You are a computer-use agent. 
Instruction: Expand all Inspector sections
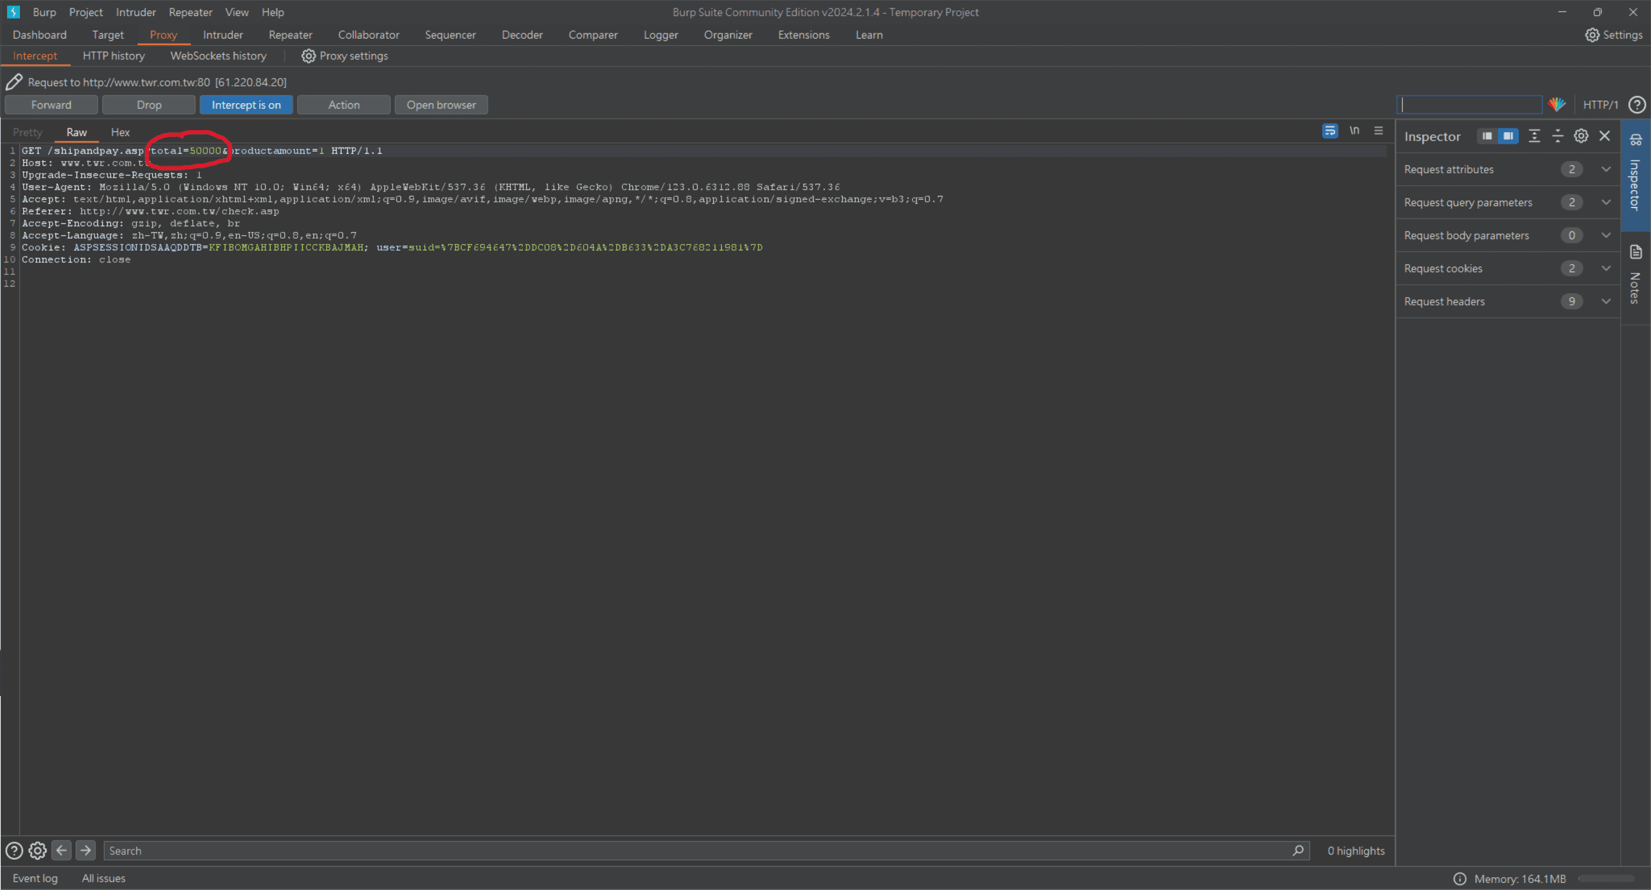coord(1534,136)
